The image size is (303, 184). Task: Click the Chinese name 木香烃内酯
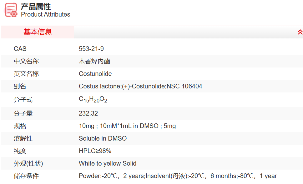(94, 61)
